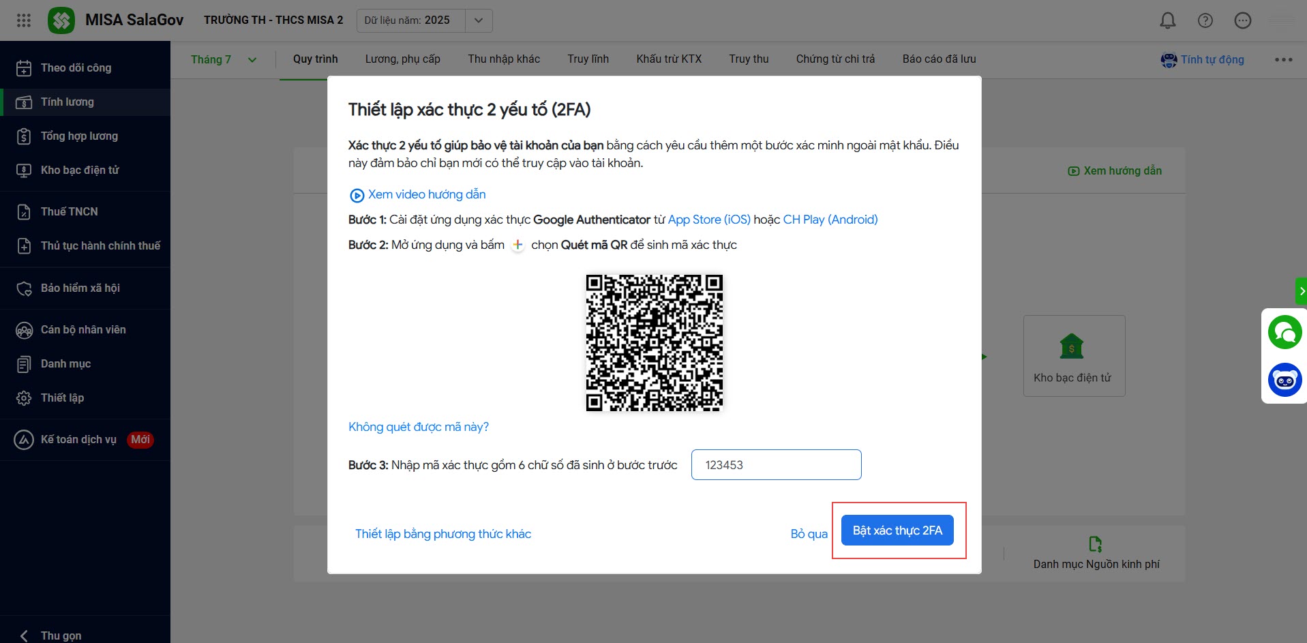Click the MISA SalaGov logo
Screen dimensions: 1307x643
point(61,20)
